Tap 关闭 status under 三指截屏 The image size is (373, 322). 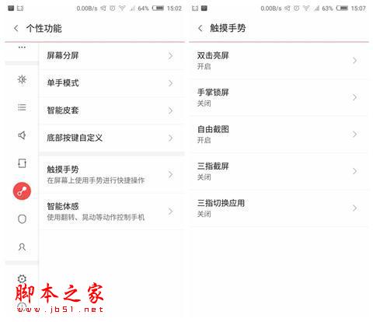(x=204, y=177)
